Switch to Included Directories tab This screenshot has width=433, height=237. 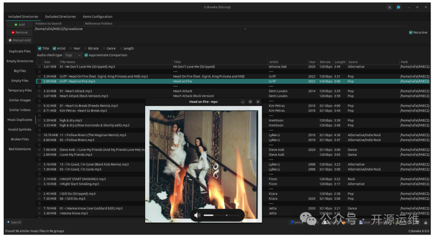(x=23, y=16)
